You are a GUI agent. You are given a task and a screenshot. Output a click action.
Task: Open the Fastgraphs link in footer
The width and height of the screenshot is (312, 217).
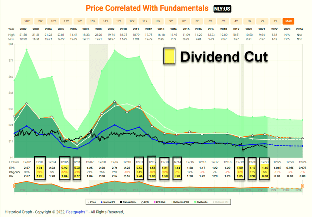pos(76,212)
